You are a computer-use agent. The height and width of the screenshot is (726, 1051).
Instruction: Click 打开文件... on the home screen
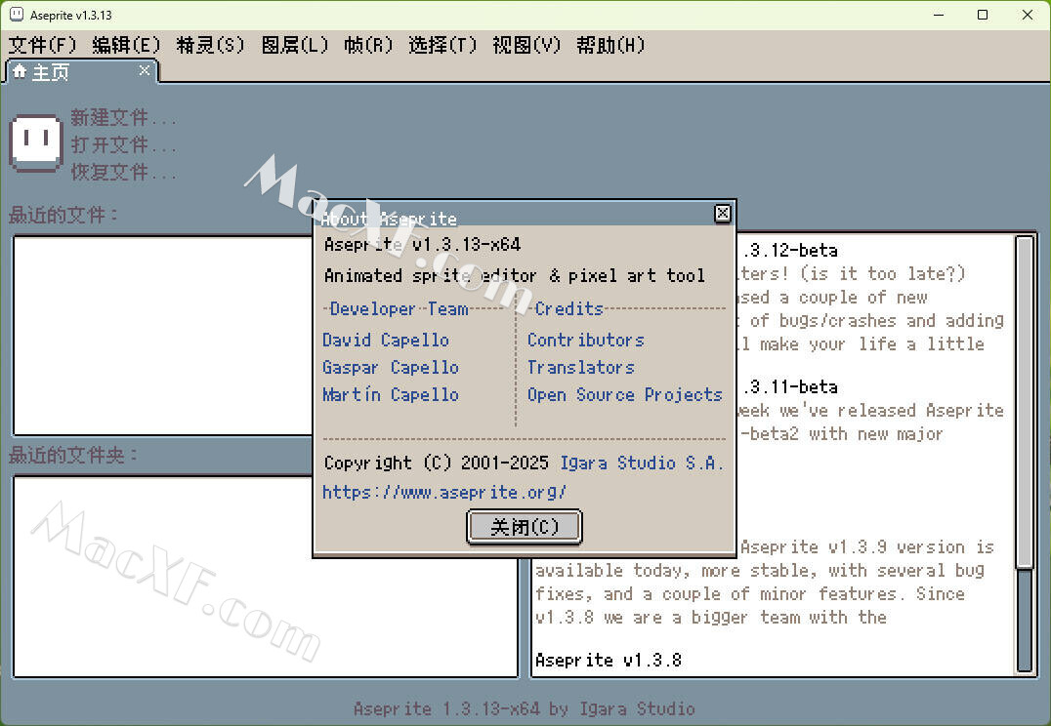point(123,144)
